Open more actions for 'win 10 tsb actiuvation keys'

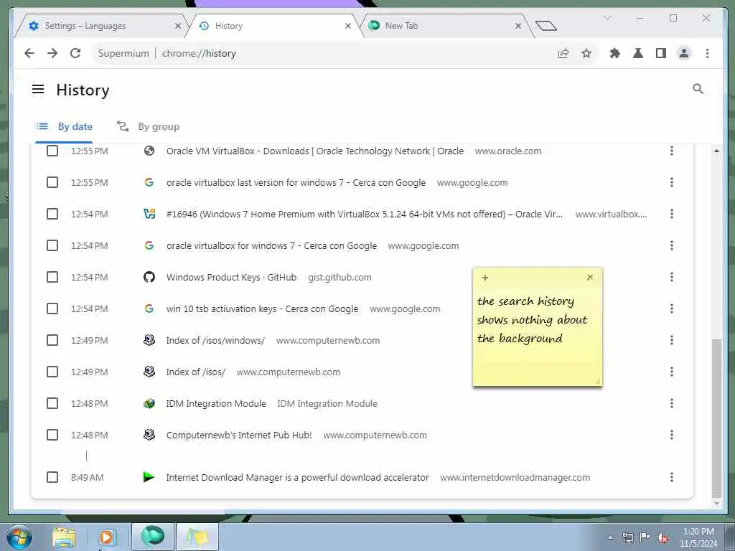click(x=672, y=309)
